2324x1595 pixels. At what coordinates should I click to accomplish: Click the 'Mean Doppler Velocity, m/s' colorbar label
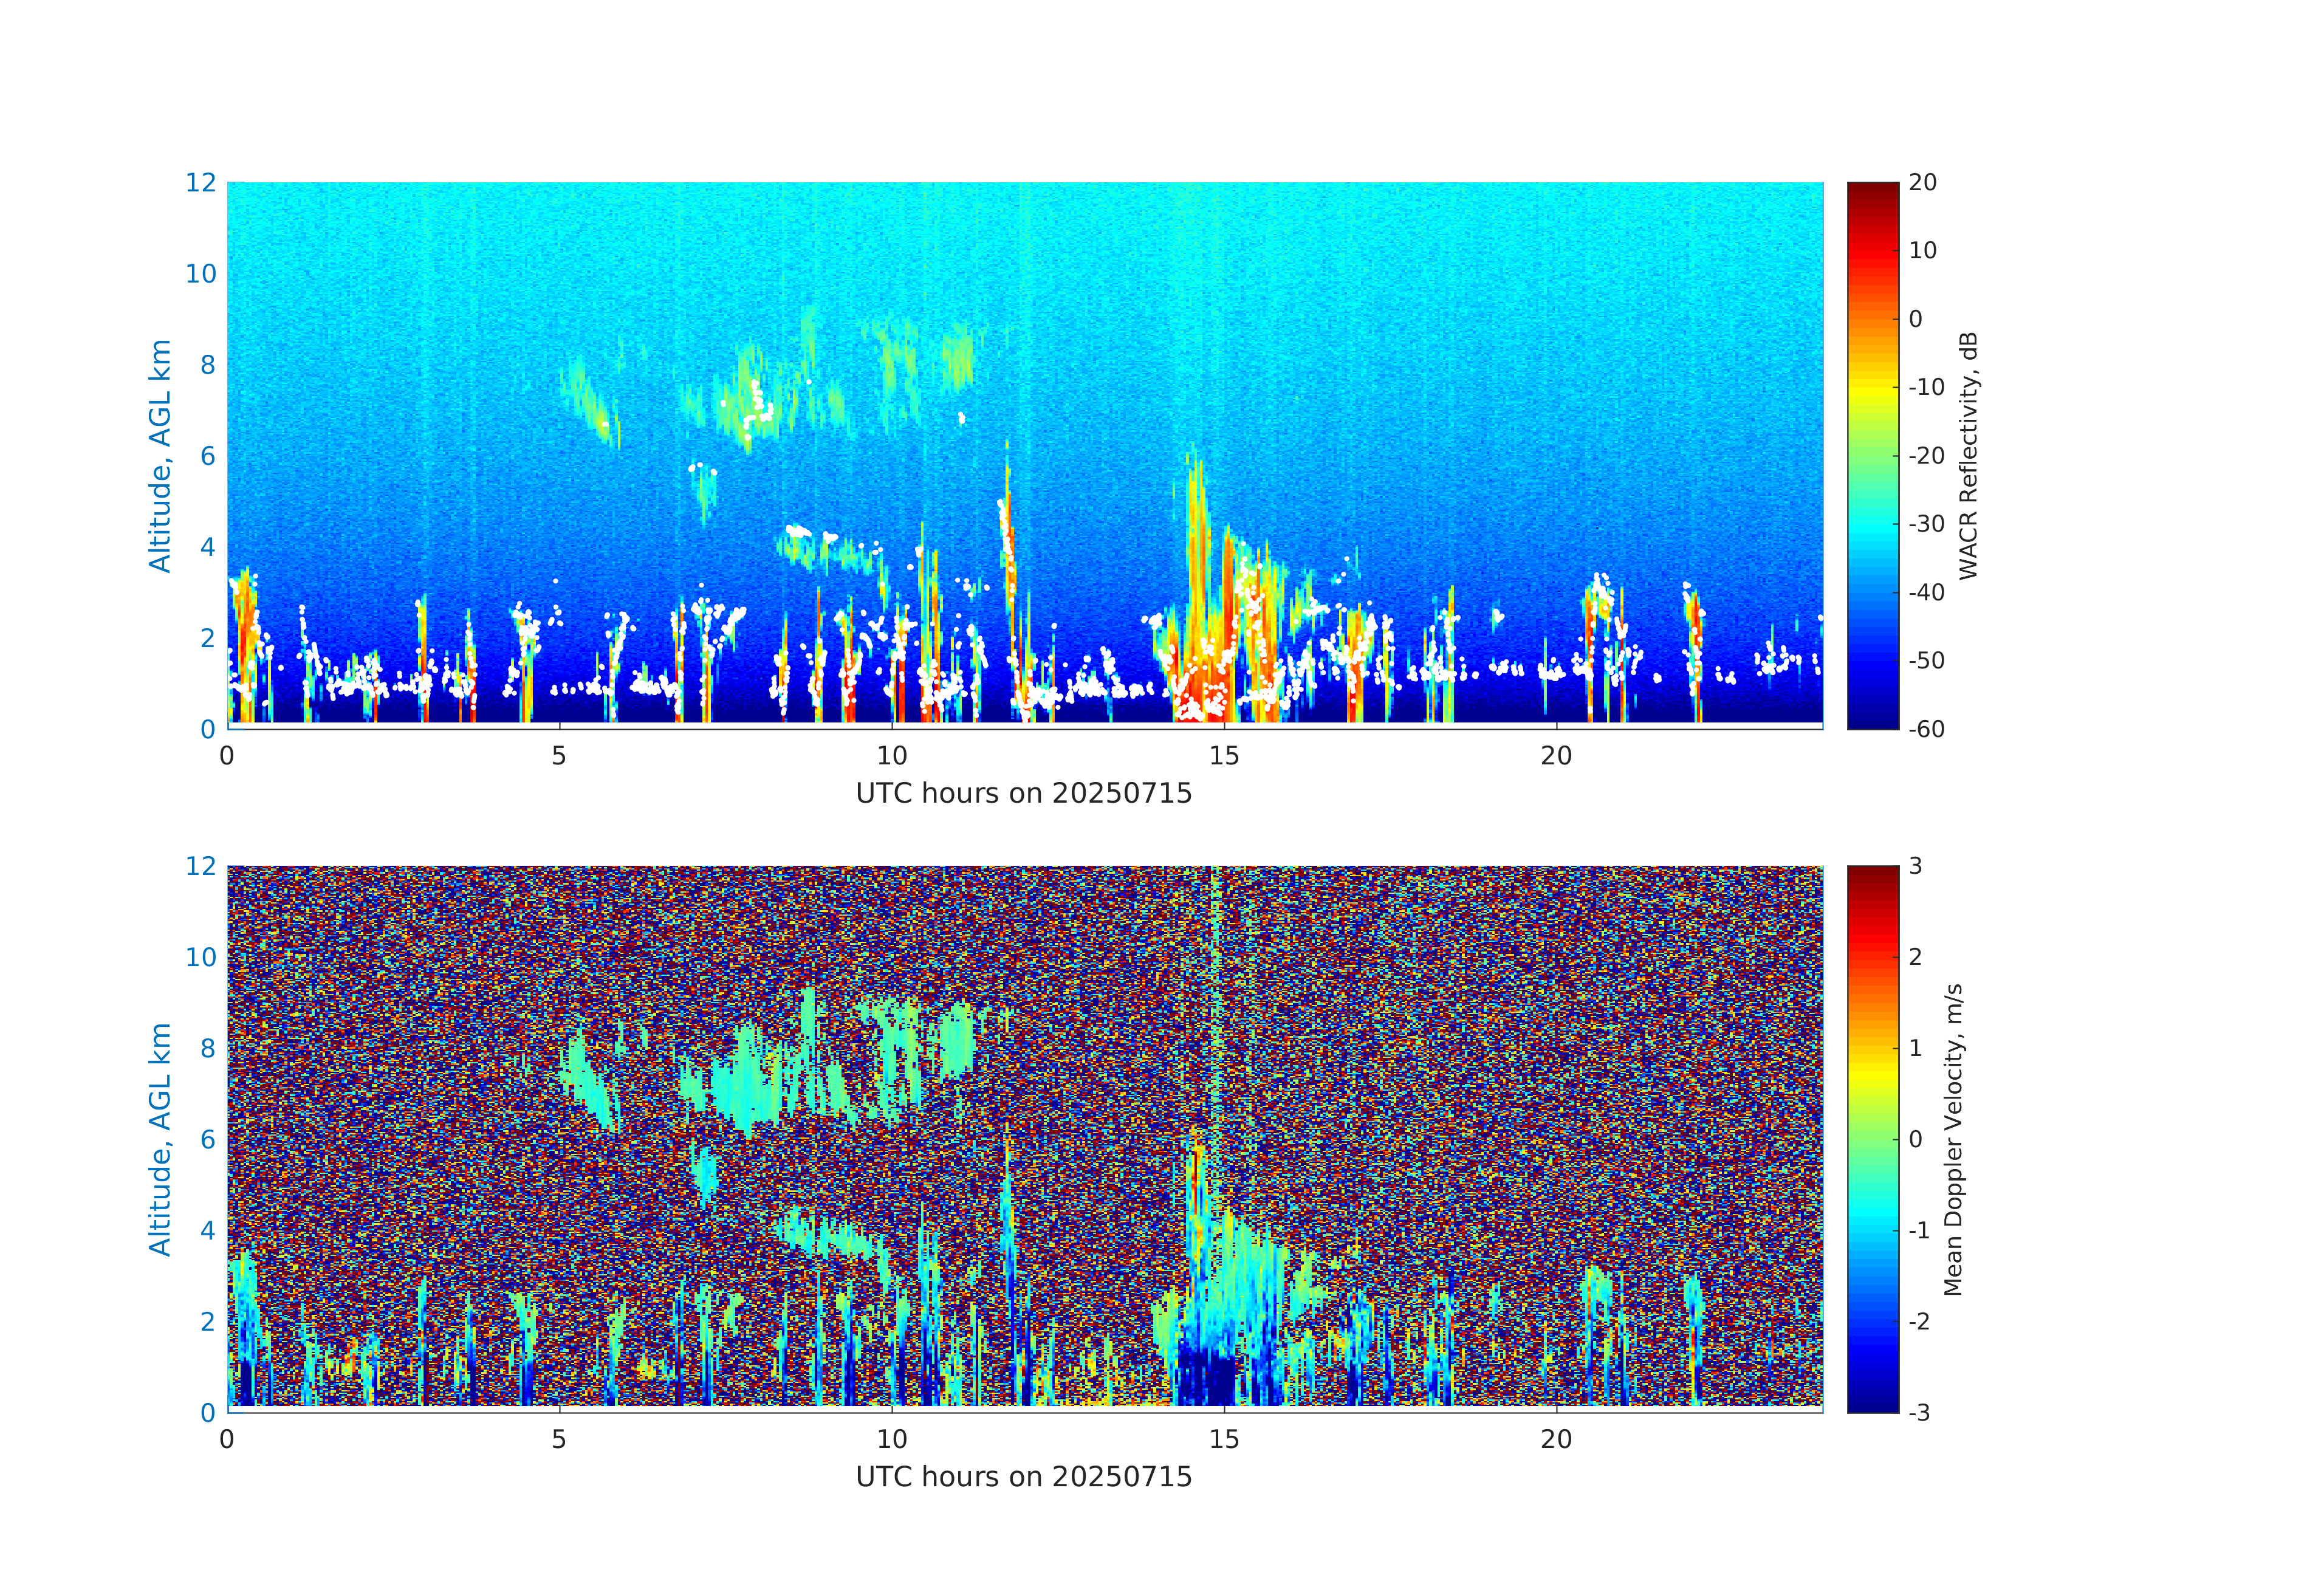click(x=1953, y=1140)
